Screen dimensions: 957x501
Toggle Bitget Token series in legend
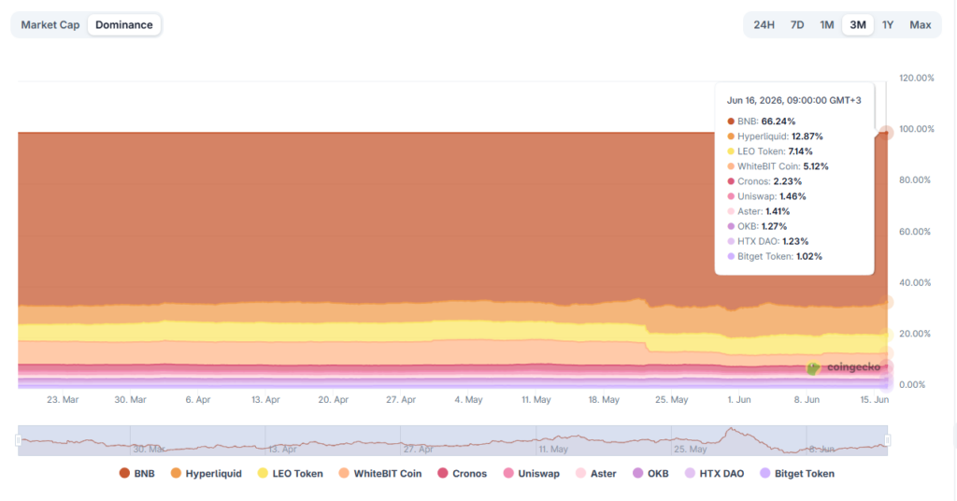point(797,474)
